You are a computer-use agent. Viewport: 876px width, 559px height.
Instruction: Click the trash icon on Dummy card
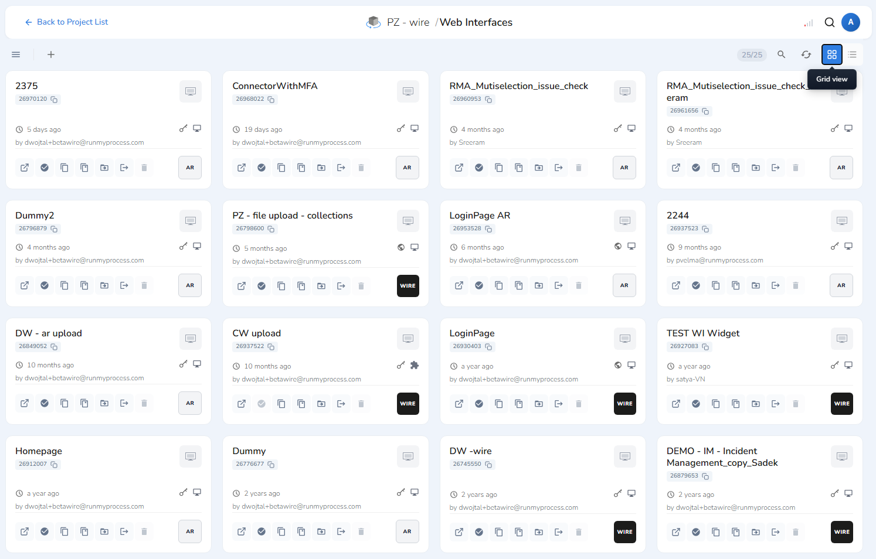click(x=361, y=531)
